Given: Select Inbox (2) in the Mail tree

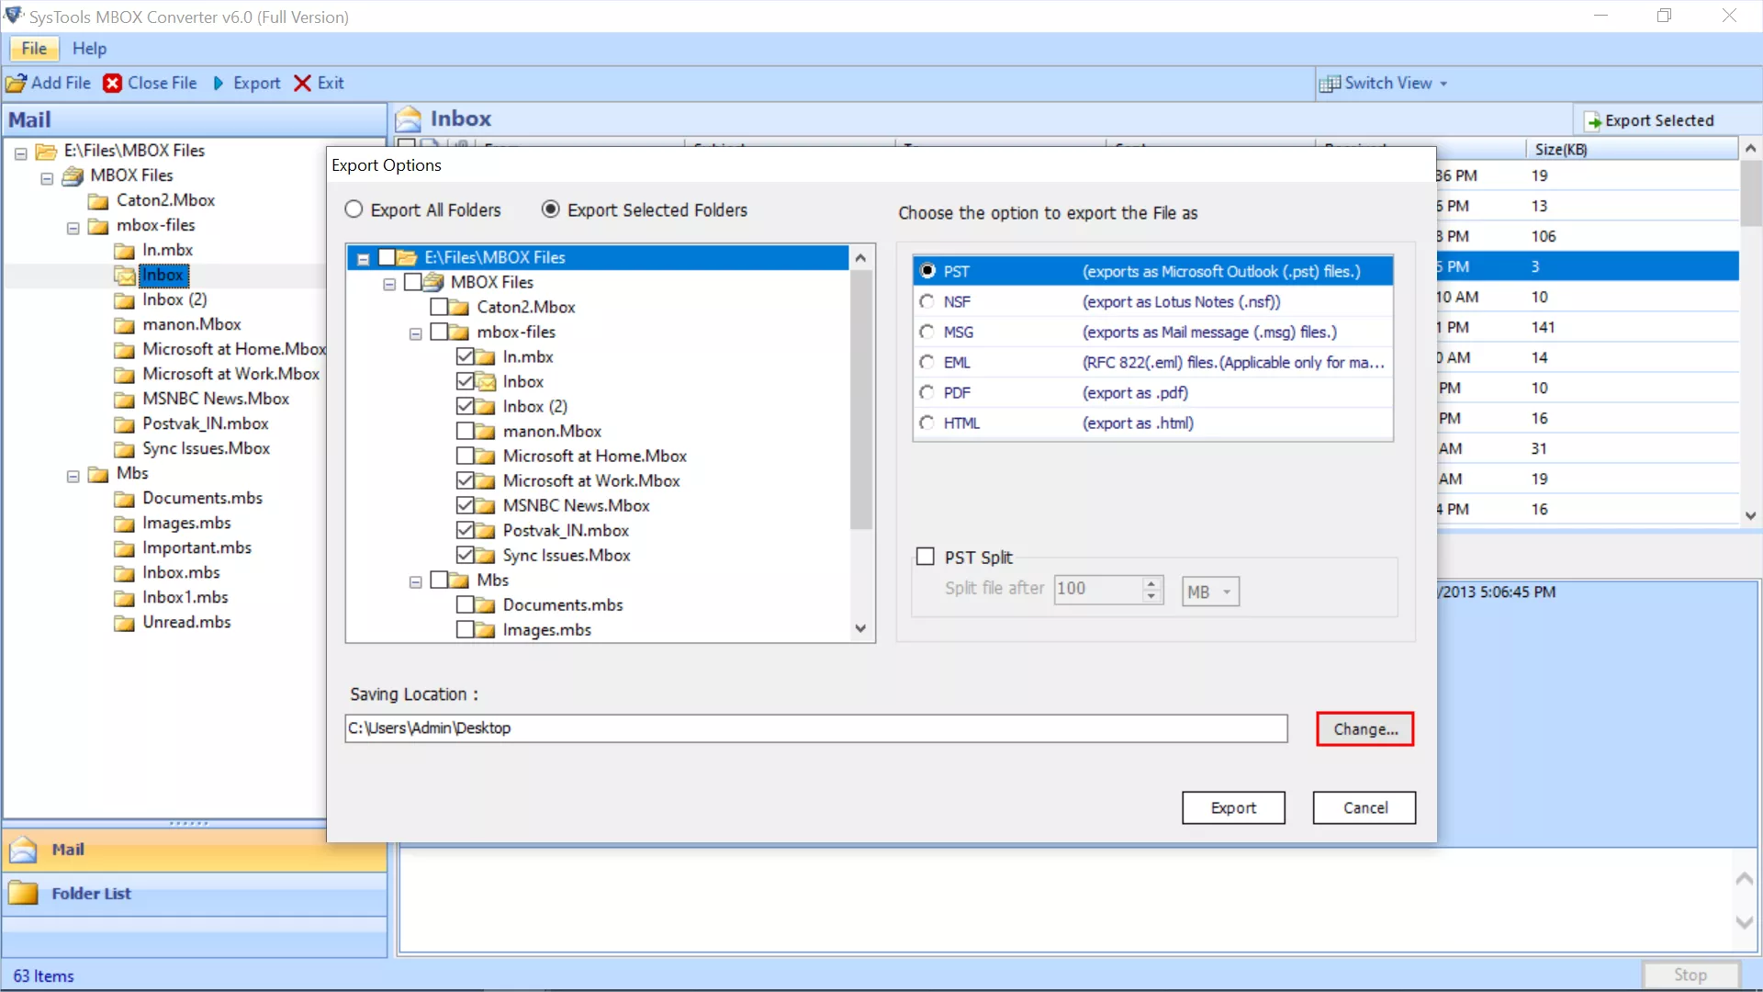Looking at the screenshot, I should tap(174, 299).
